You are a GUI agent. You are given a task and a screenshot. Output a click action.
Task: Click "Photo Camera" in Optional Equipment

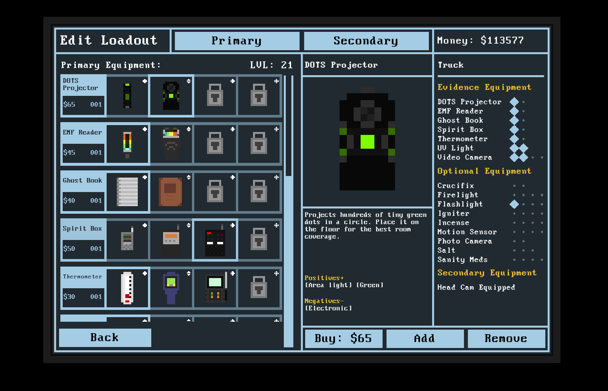pyautogui.click(x=465, y=241)
